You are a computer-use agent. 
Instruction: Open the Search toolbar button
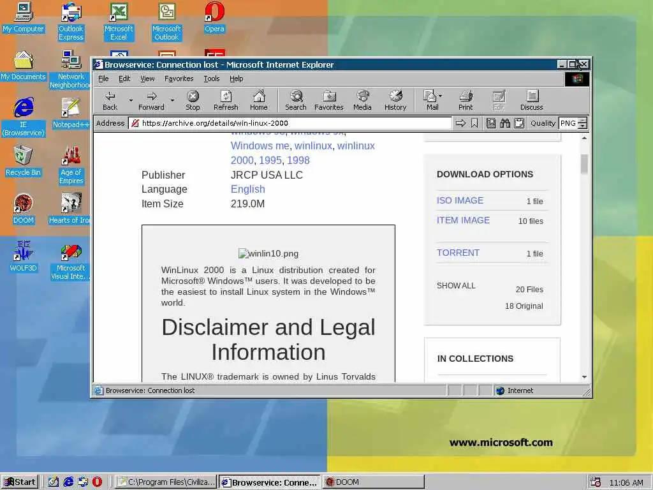coord(296,101)
